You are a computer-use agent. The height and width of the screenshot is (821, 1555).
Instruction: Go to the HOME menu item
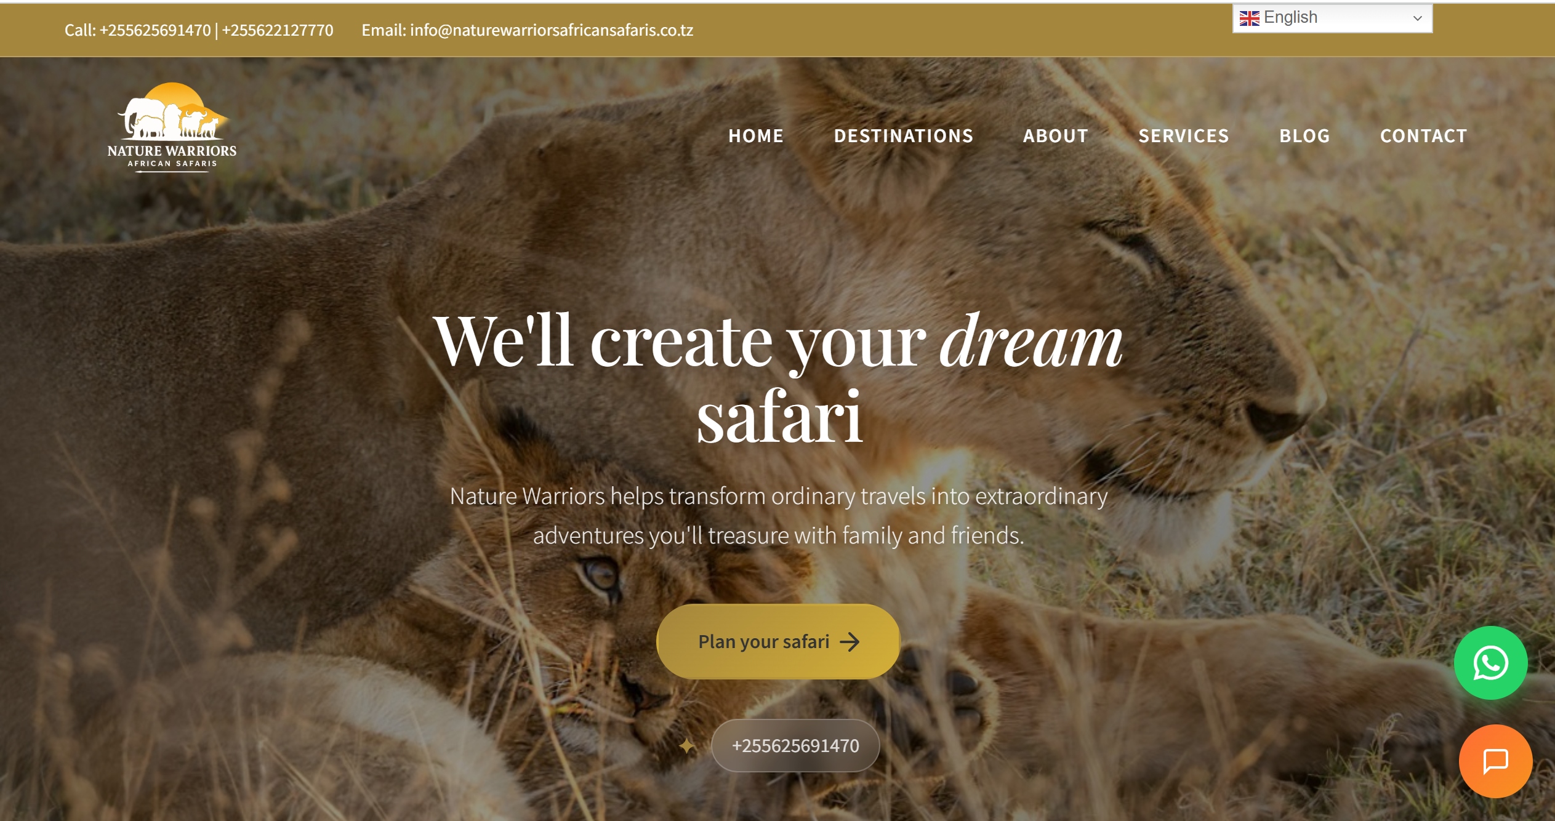(756, 135)
